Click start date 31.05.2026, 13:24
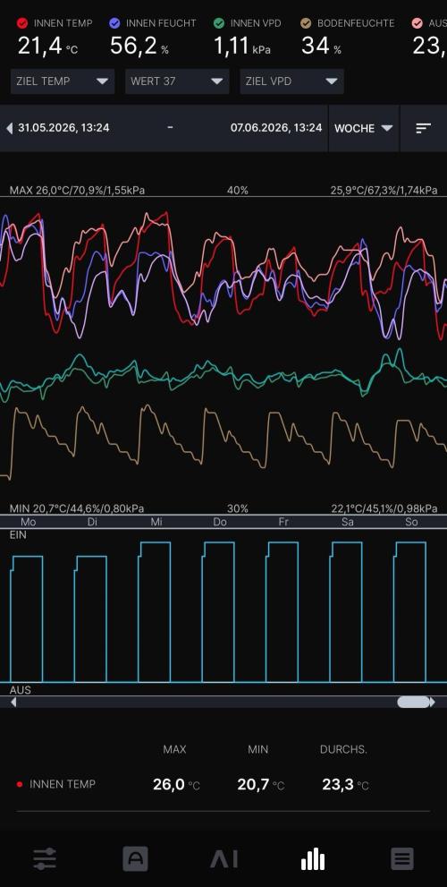447x887 pixels. 63,128
